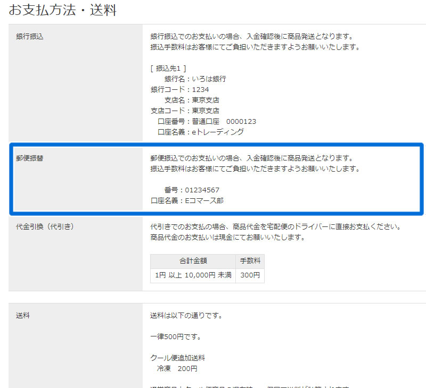Click the 送料は以下の通りです sentence
This screenshot has height=388, width=426.
point(186,315)
